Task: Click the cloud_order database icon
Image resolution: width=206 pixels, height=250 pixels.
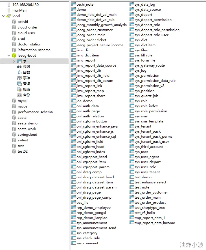Action: pos(14,27)
